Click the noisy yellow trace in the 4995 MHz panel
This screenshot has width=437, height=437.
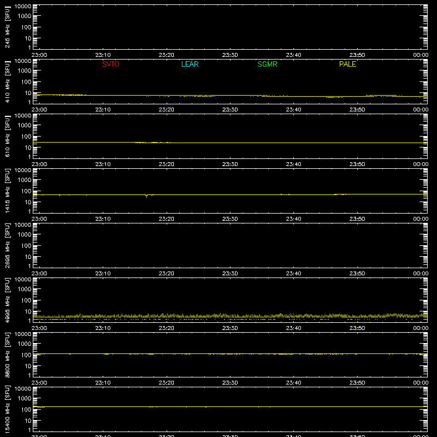[230, 317]
